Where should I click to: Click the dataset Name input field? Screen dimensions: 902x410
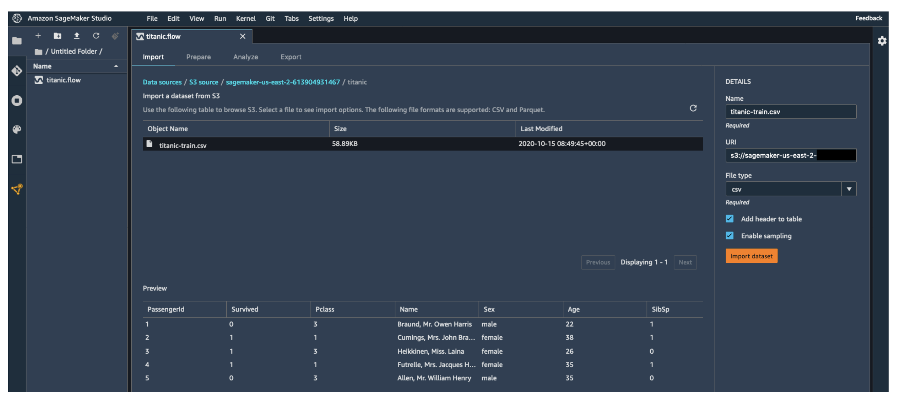pos(791,112)
